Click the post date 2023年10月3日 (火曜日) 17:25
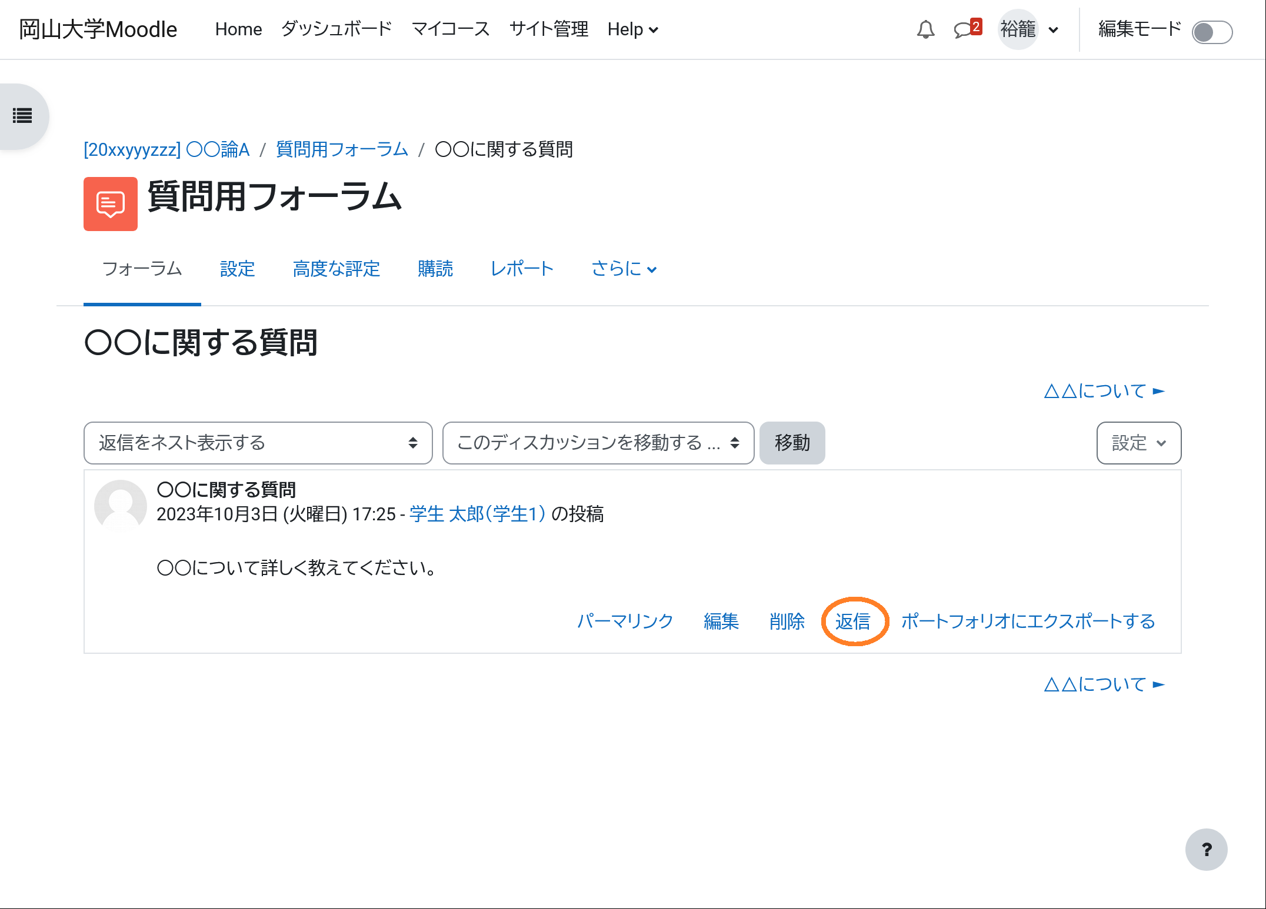Screen dimensions: 1266x909 point(276,514)
